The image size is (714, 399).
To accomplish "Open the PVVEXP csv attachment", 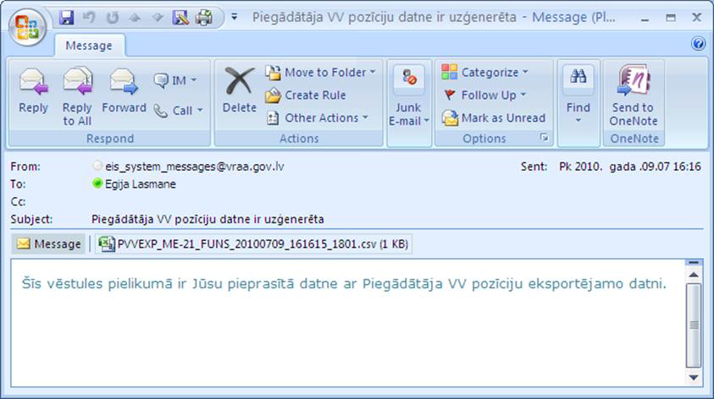I will [253, 244].
